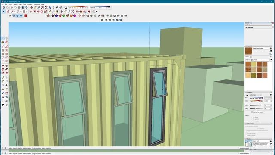Select the Polygon tool in left toolbar
Image resolution: width=275 pixels, height=155 pixels.
tap(6, 54)
